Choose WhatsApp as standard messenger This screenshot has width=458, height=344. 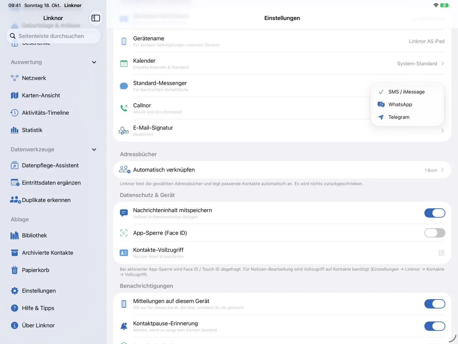tap(407, 105)
